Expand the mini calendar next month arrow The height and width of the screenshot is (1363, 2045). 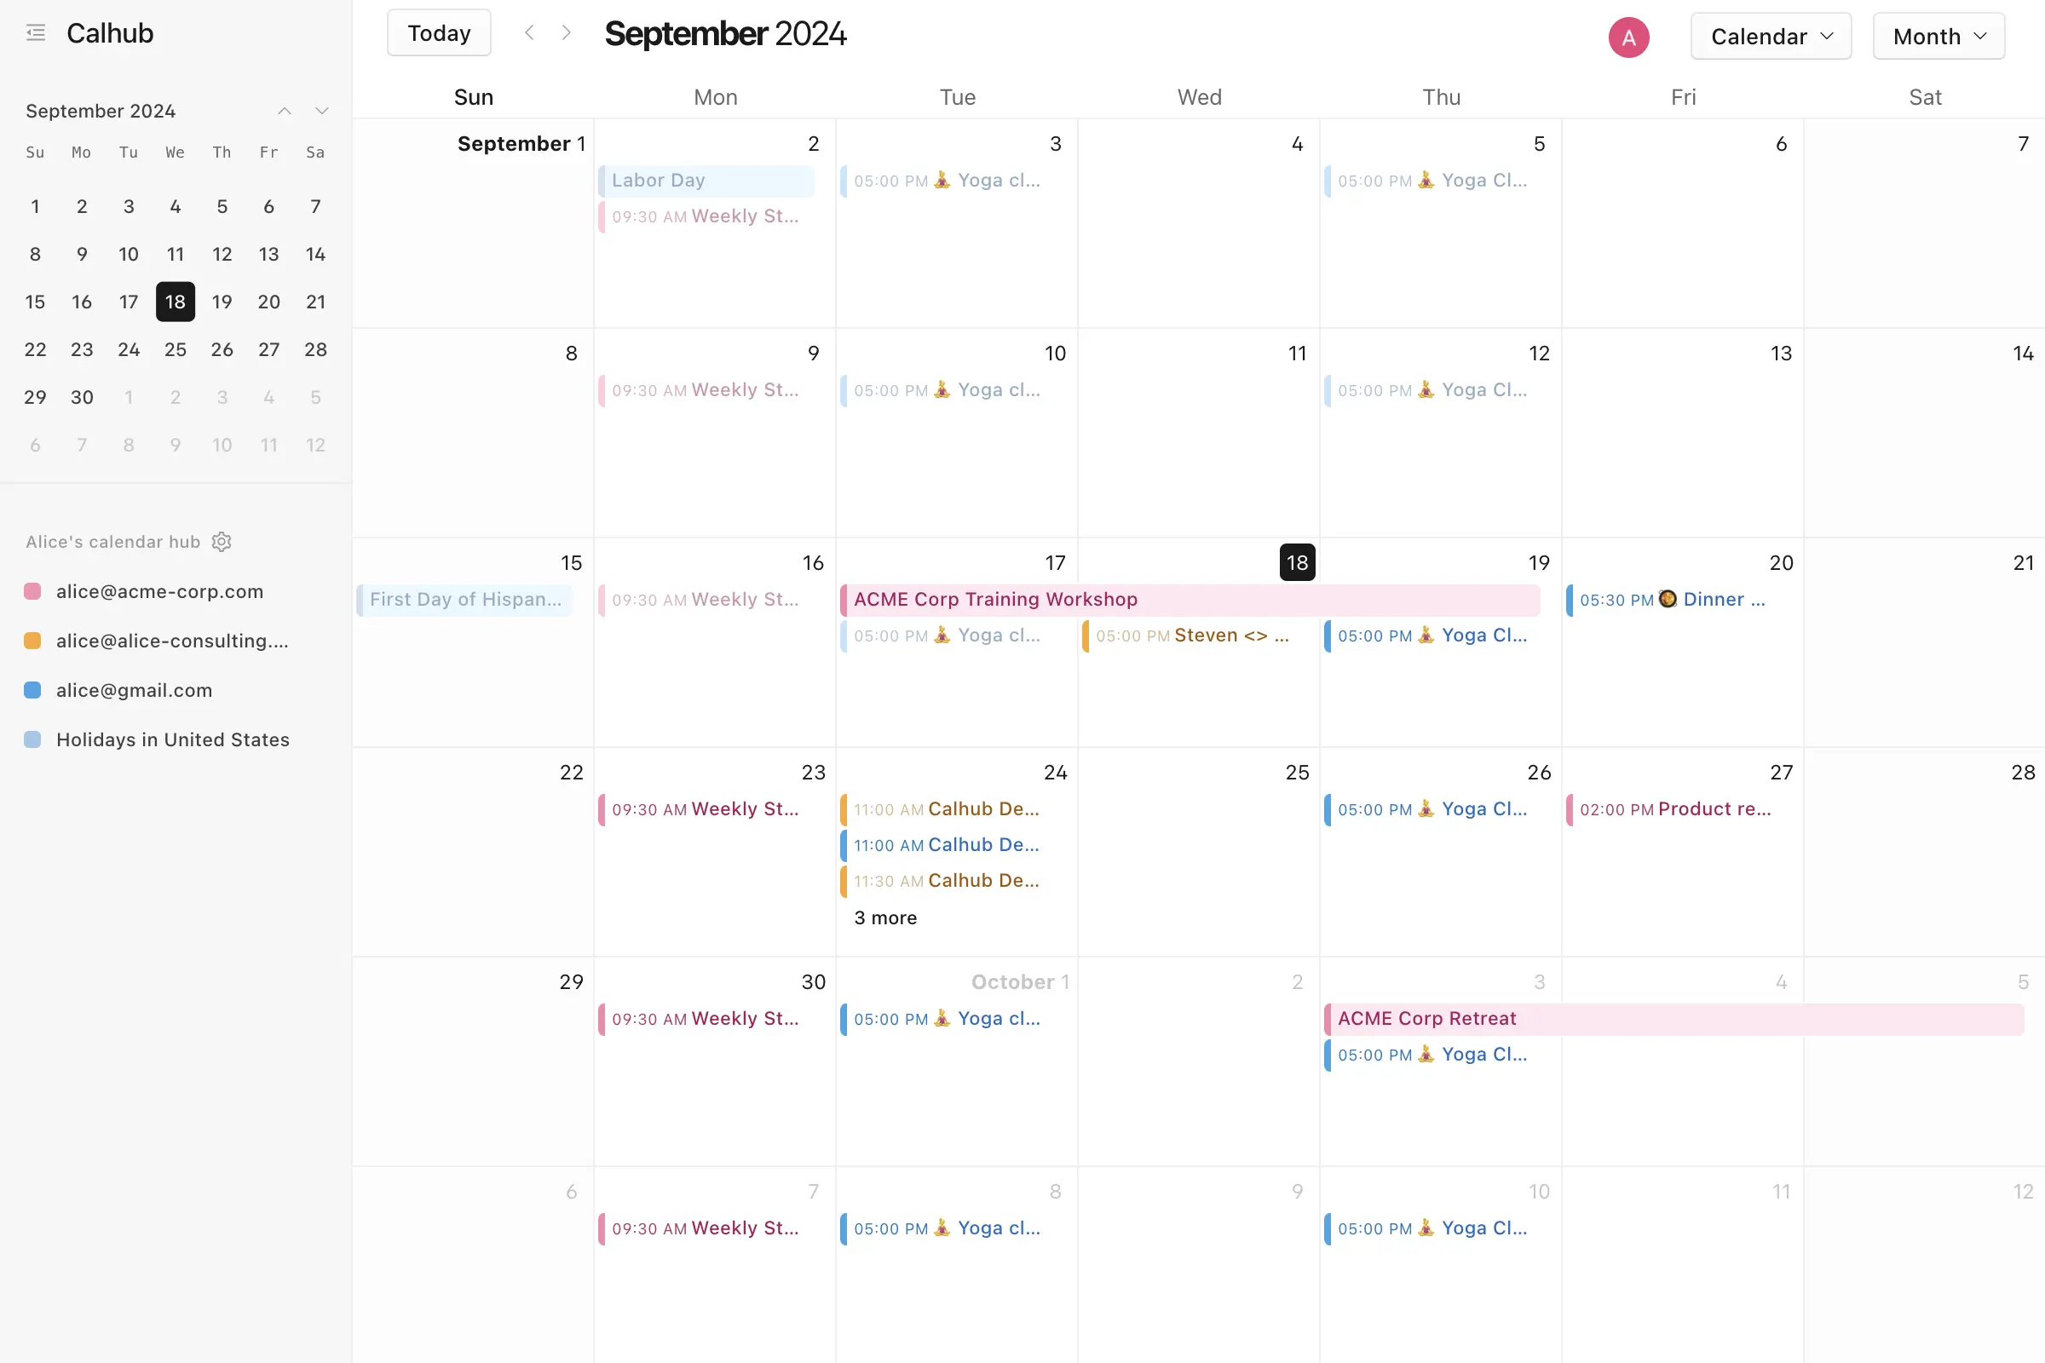[x=321, y=110]
